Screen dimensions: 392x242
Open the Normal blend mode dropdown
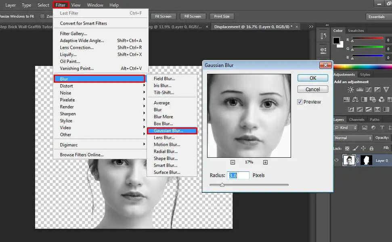[x=353, y=138]
